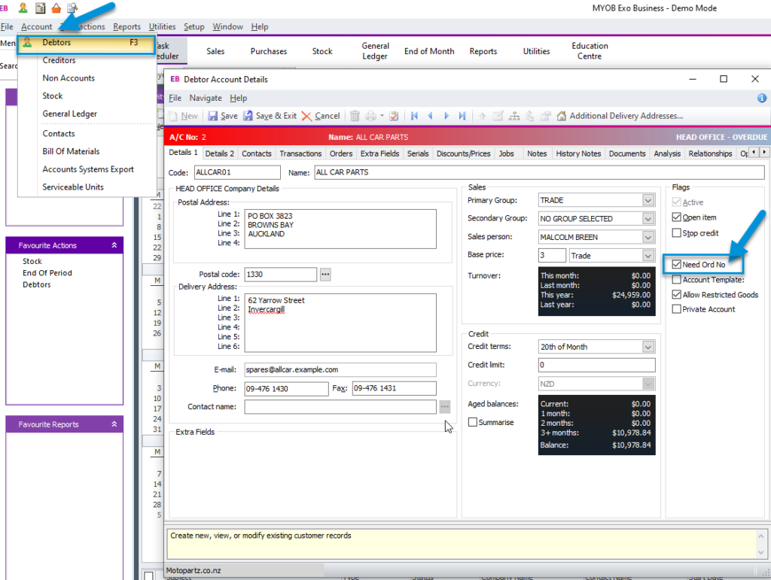Click the debtor Code field

(237, 172)
